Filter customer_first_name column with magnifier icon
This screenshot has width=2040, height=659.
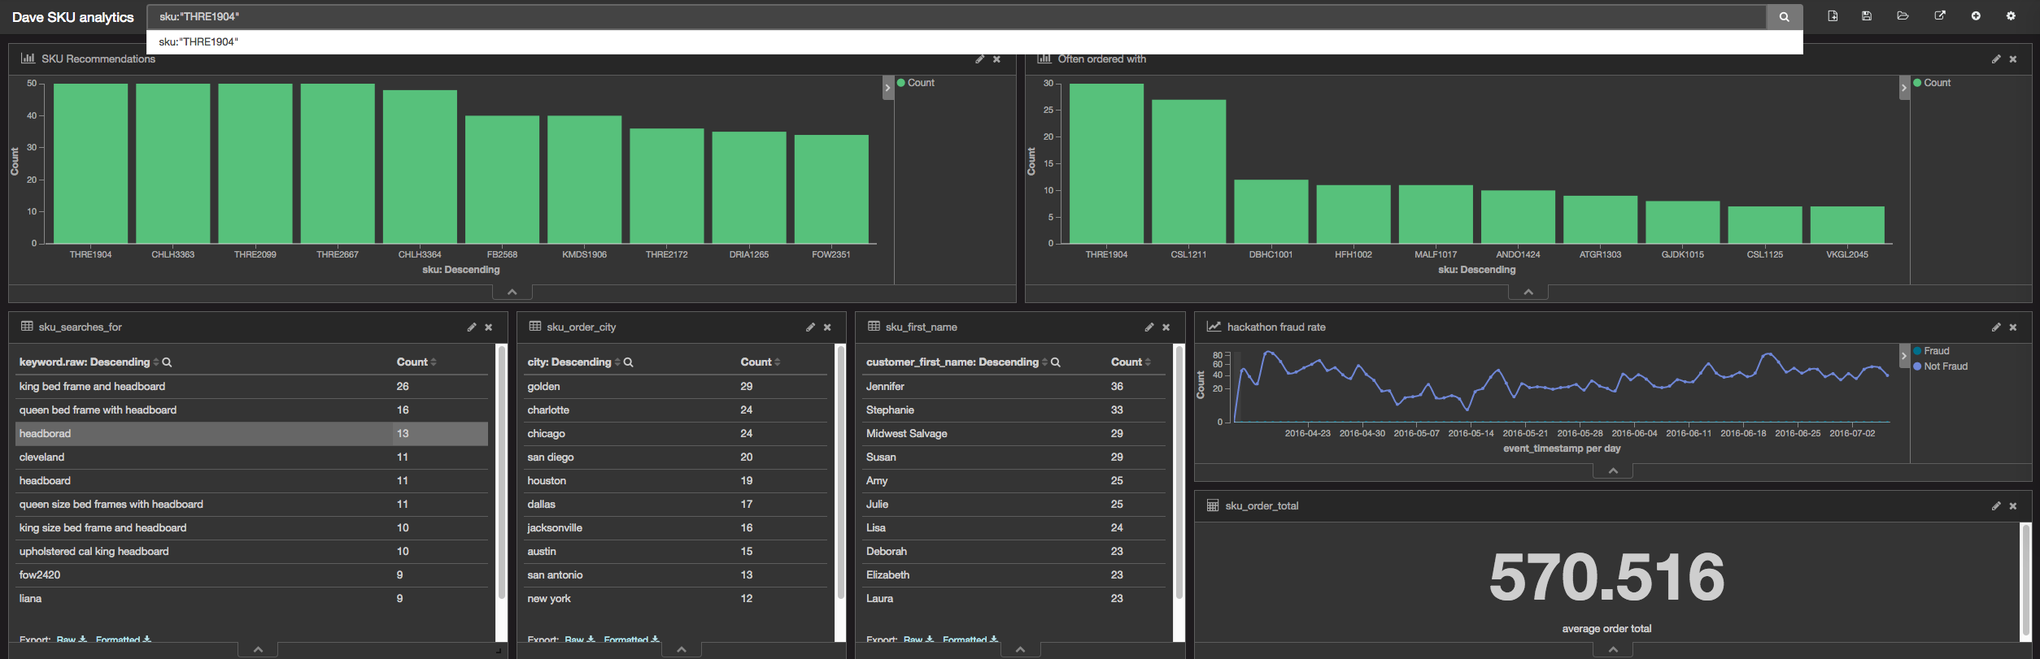pyautogui.click(x=1055, y=362)
